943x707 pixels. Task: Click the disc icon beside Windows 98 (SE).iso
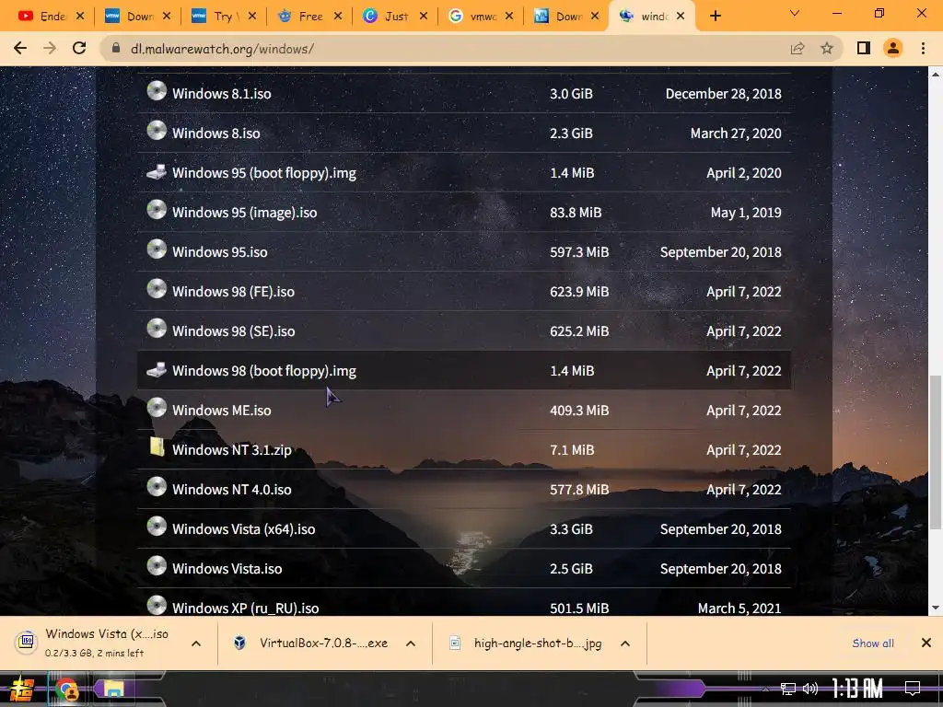(157, 329)
